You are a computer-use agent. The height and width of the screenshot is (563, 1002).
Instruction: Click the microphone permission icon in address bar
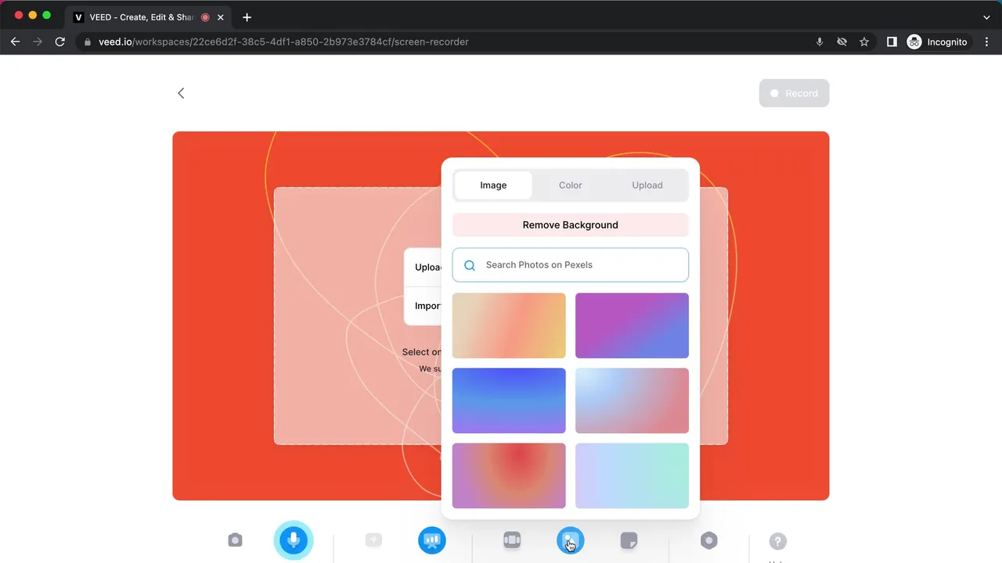coord(820,42)
